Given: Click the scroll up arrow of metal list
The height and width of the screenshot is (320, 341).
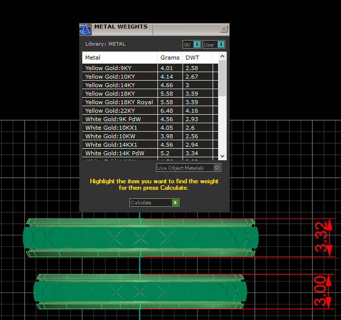Looking at the screenshot, I should (223, 55).
